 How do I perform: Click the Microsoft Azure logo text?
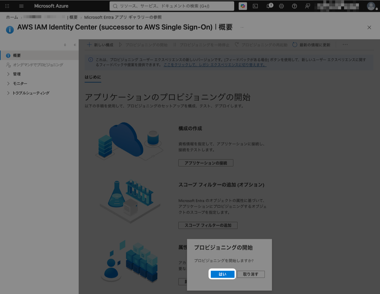51,6
